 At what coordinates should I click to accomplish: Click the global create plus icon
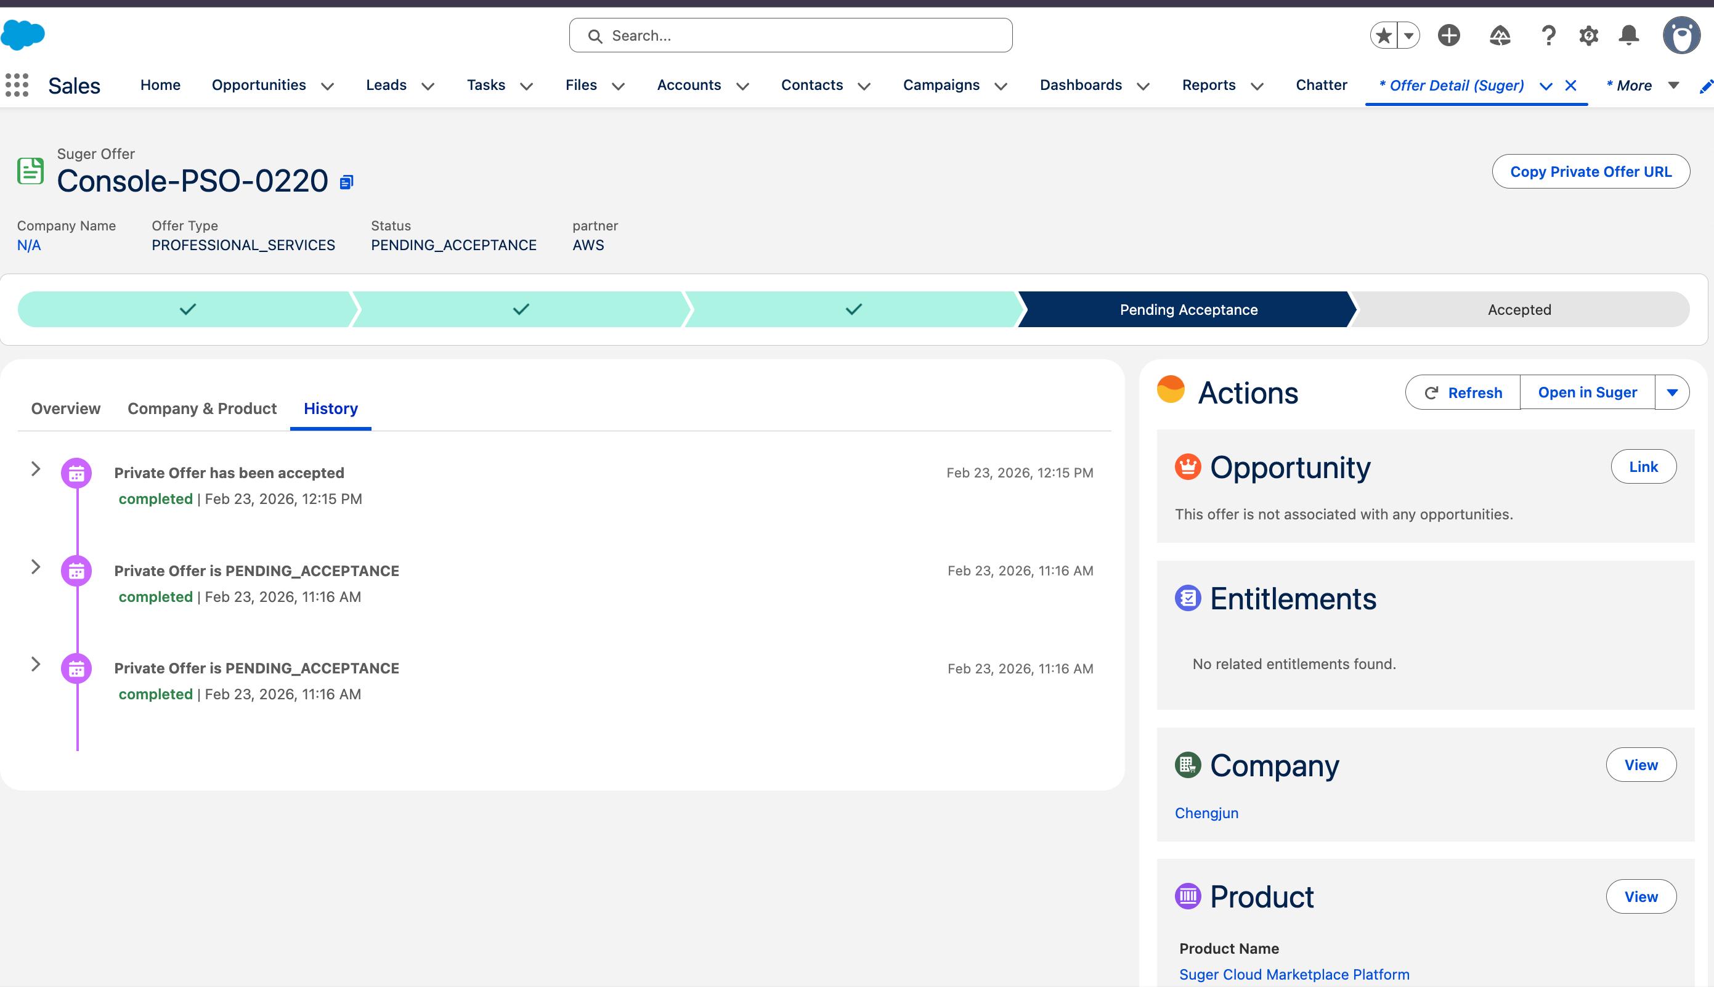[x=1448, y=35]
